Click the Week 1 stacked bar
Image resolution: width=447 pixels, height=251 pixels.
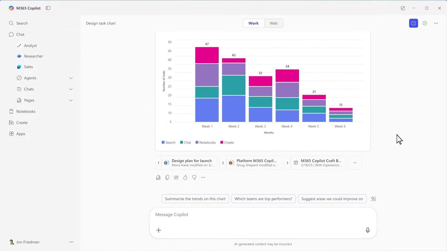tap(207, 84)
